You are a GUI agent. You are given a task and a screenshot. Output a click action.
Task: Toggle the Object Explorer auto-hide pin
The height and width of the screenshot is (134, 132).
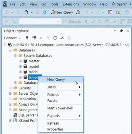(x=121, y=31)
